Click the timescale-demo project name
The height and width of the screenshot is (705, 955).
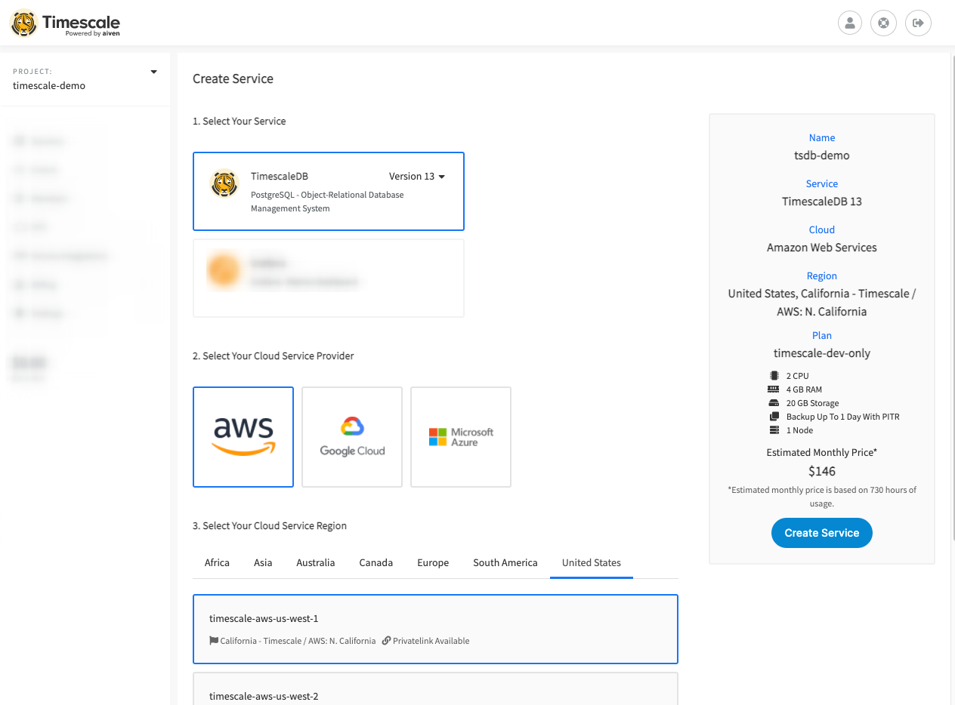point(49,86)
